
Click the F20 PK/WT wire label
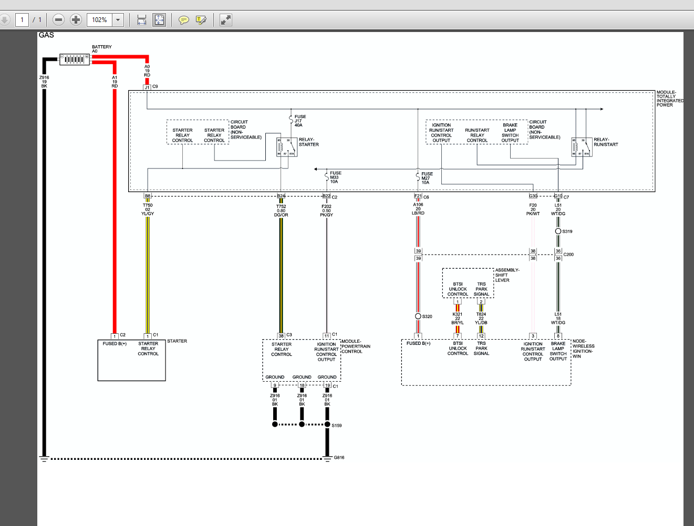(x=533, y=209)
